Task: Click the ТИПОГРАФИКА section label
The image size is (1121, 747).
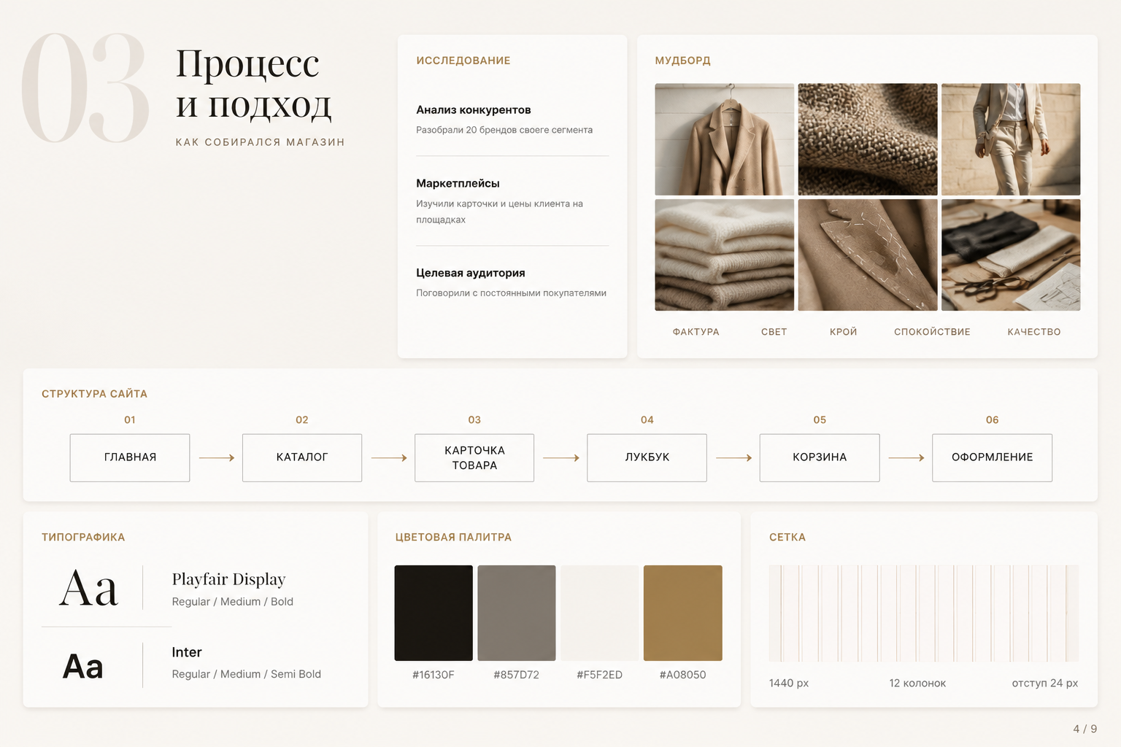Action: 83,538
